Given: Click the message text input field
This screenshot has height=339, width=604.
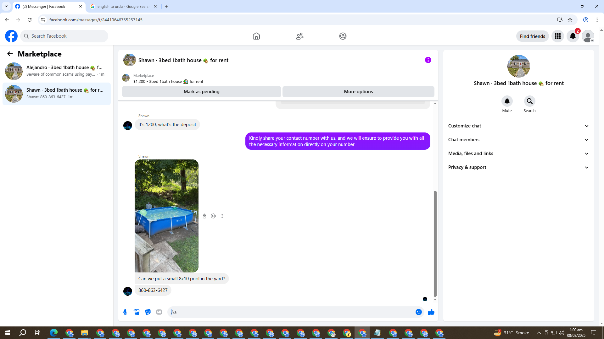Looking at the screenshot, I should click(x=291, y=312).
